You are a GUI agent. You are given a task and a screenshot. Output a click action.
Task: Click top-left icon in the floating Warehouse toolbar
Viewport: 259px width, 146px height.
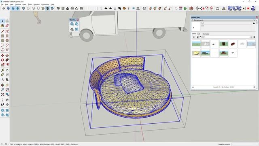pyautogui.click(x=72, y=24)
